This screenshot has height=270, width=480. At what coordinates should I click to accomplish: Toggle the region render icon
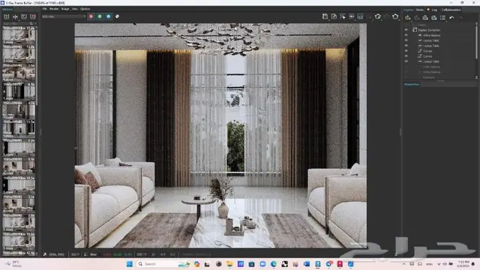pyautogui.click(x=343, y=16)
